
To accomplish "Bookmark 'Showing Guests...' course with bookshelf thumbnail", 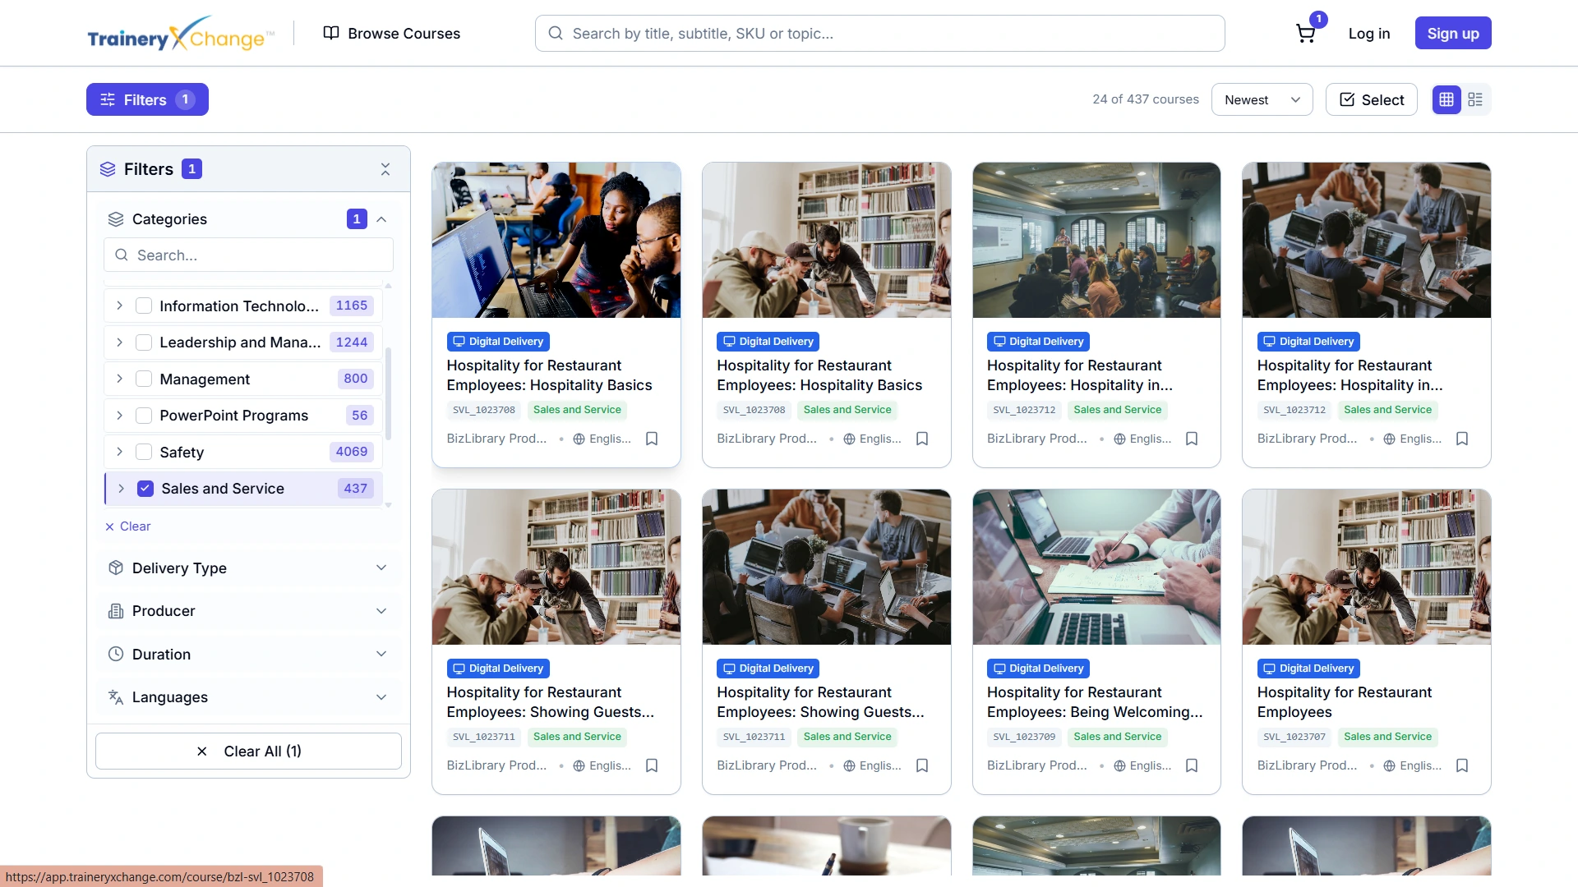I will [652, 765].
